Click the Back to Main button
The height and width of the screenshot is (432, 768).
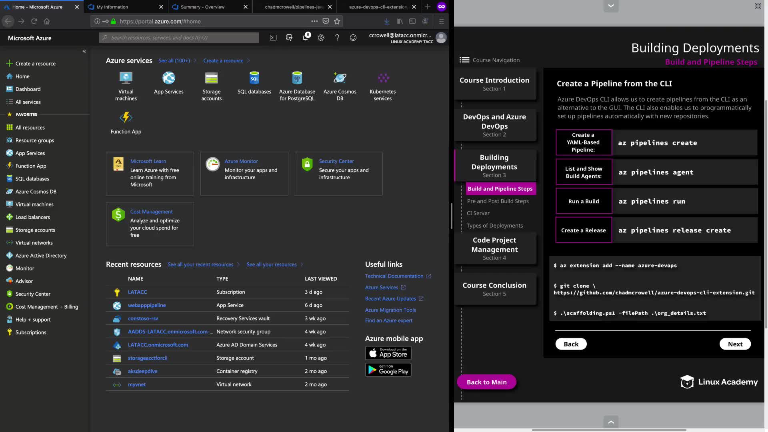tap(486, 382)
